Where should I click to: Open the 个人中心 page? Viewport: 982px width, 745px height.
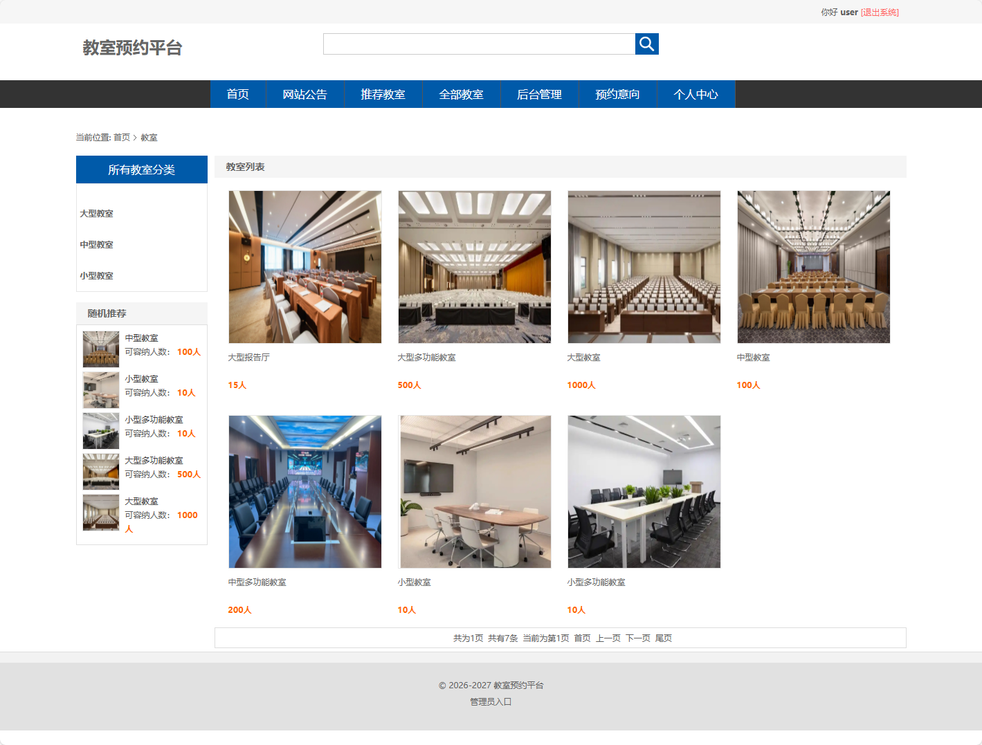tap(695, 94)
